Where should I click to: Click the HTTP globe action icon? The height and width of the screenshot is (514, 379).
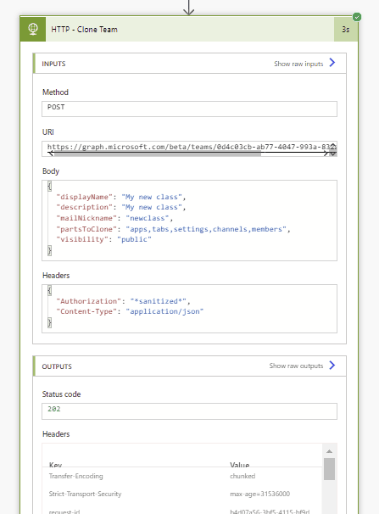(33, 29)
